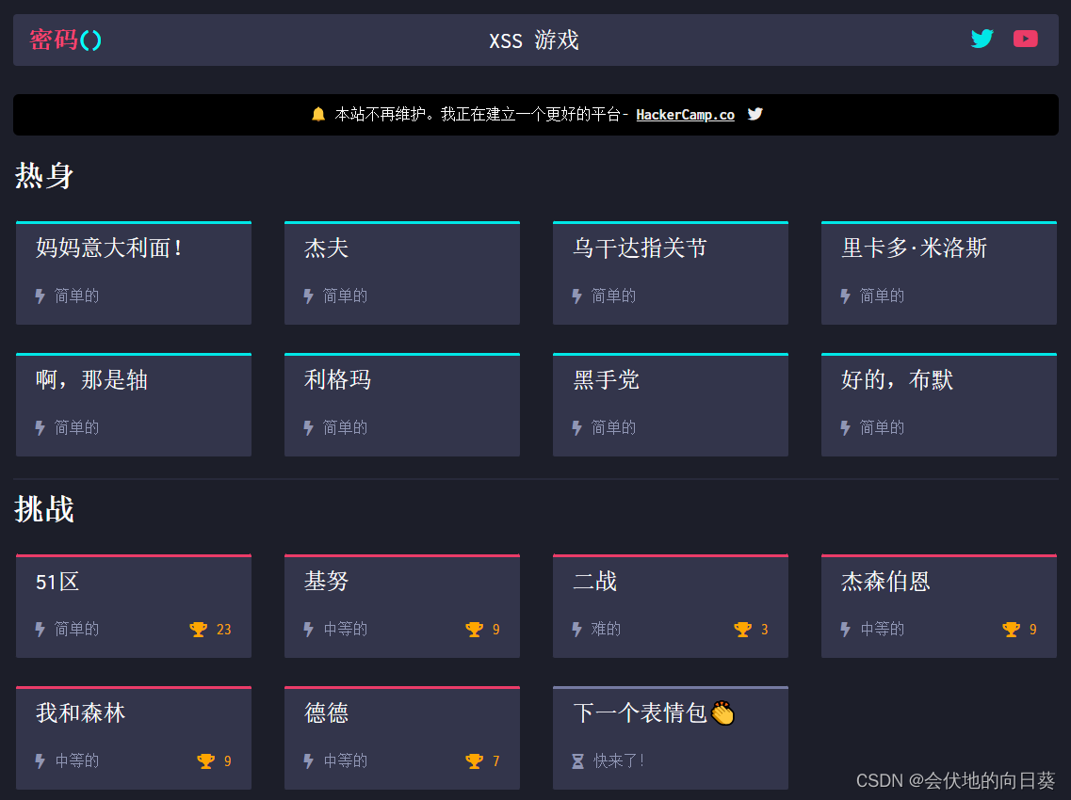Screen dimensions: 1071x800
Task: Open the Twitter icon in the top bar
Action: [x=982, y=39]
